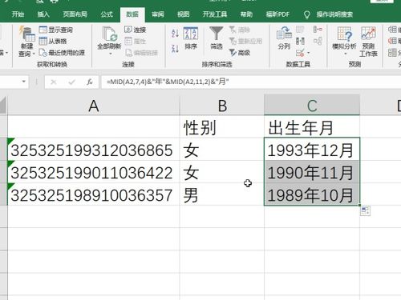This screenshot has height=300, width=401.
Task: Expand the 全部刷新 dropdown arrow
Action: click(x=110, y=54)
